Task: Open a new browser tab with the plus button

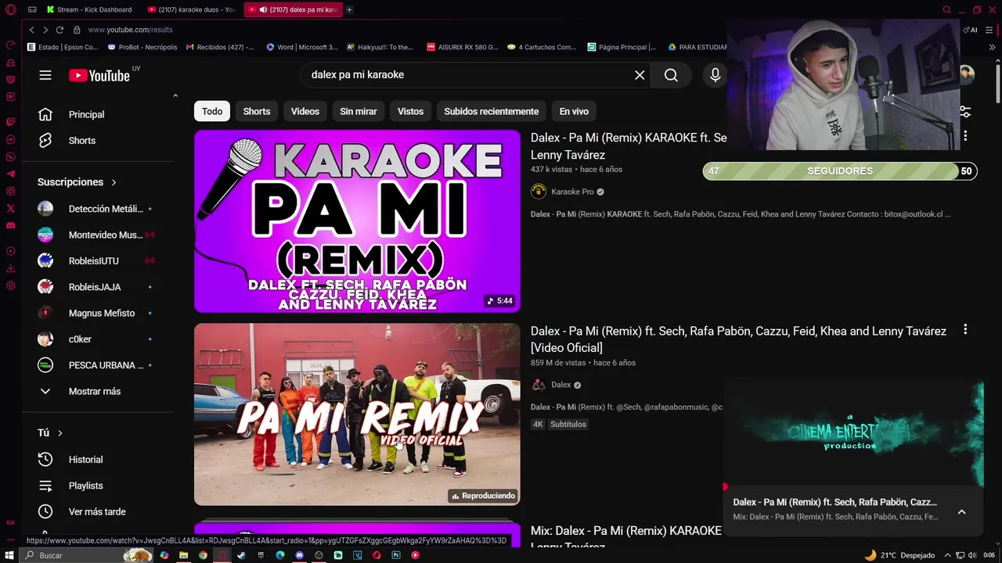Action: pyautogui.click(x=349, y=9)
